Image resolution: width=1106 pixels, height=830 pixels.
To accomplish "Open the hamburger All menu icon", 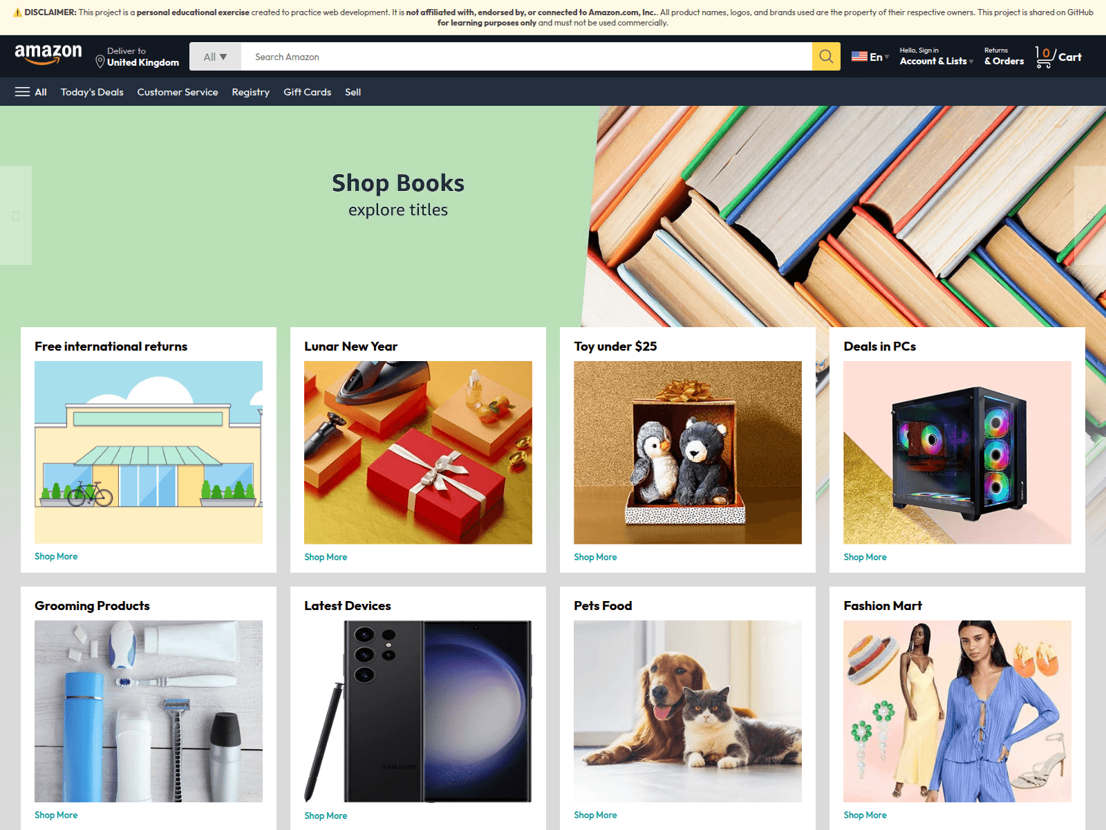I will pyautogui.click(x=23, y=92).
